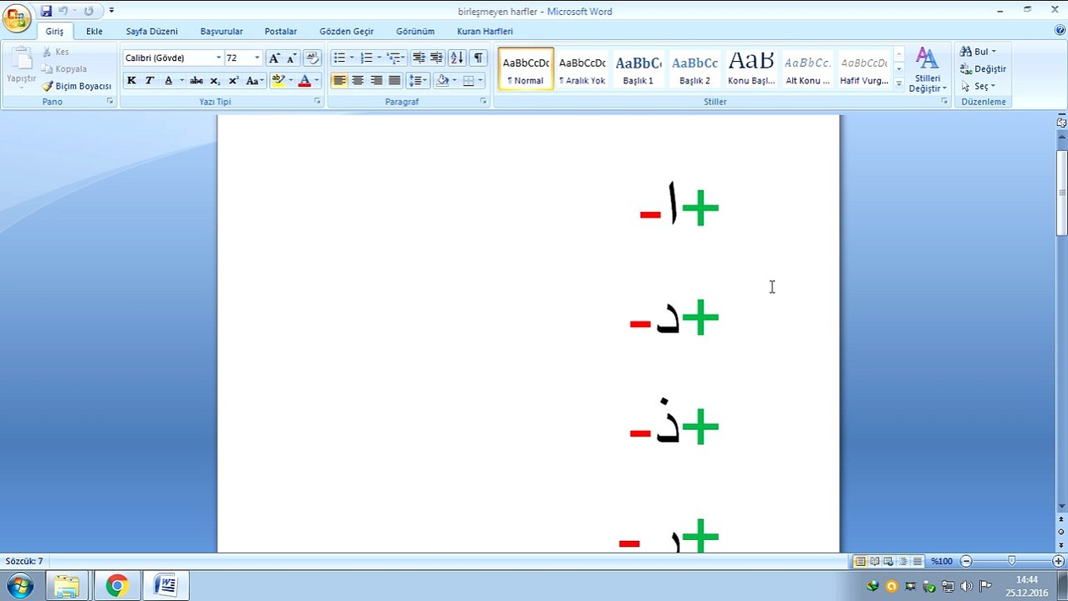Viewport: 1068px width, 601px height.
Task: Open bullets list dropdown arrow
Action: click(x=352, y=58)
